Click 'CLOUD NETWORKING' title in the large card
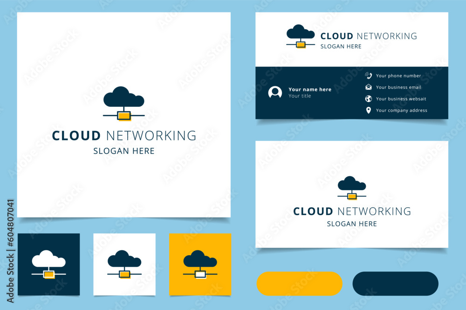The width and height of the screenshot is (466, 310). point(124,136)
